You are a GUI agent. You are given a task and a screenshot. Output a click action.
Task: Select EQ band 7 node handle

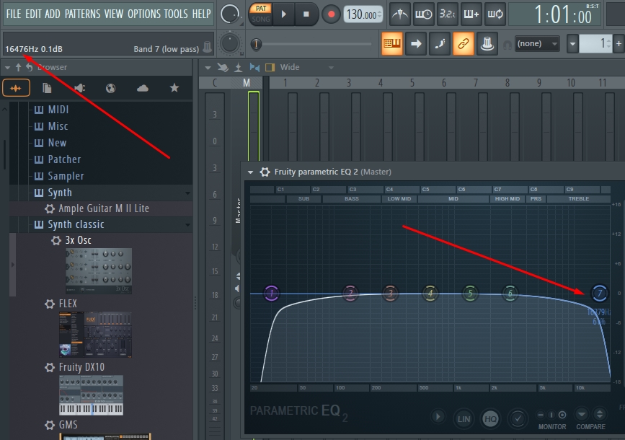coord(599,293)
